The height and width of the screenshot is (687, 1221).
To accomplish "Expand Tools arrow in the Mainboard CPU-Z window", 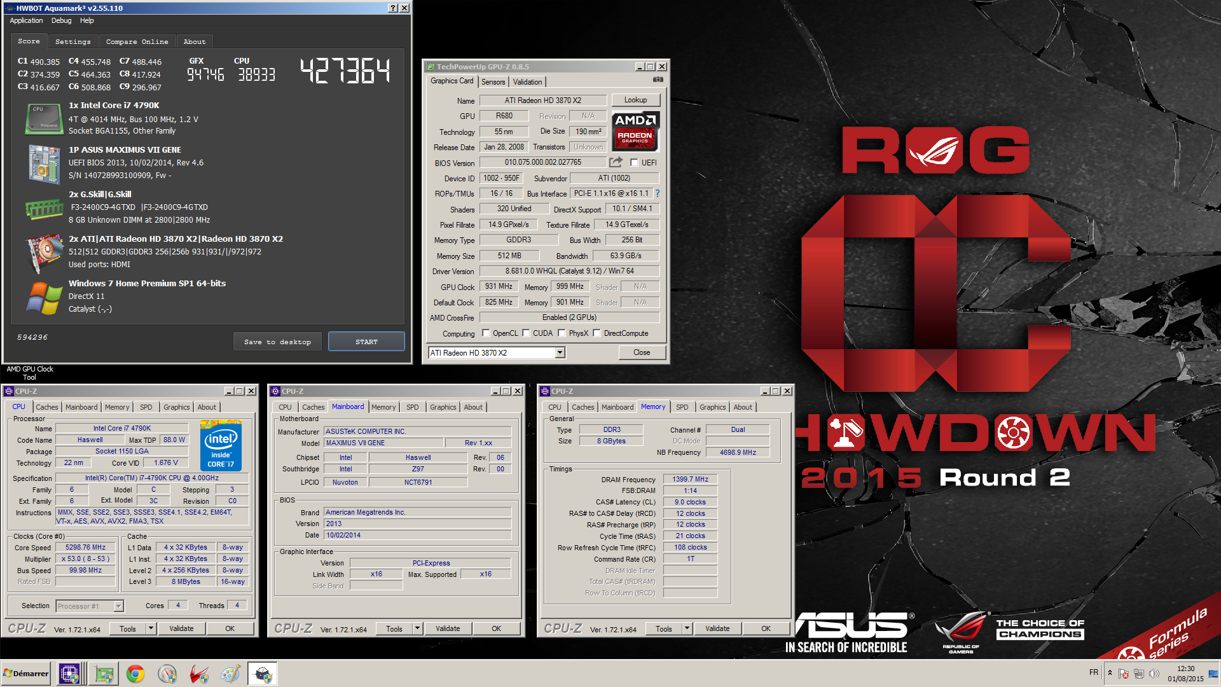I will (x=418, y=628).
